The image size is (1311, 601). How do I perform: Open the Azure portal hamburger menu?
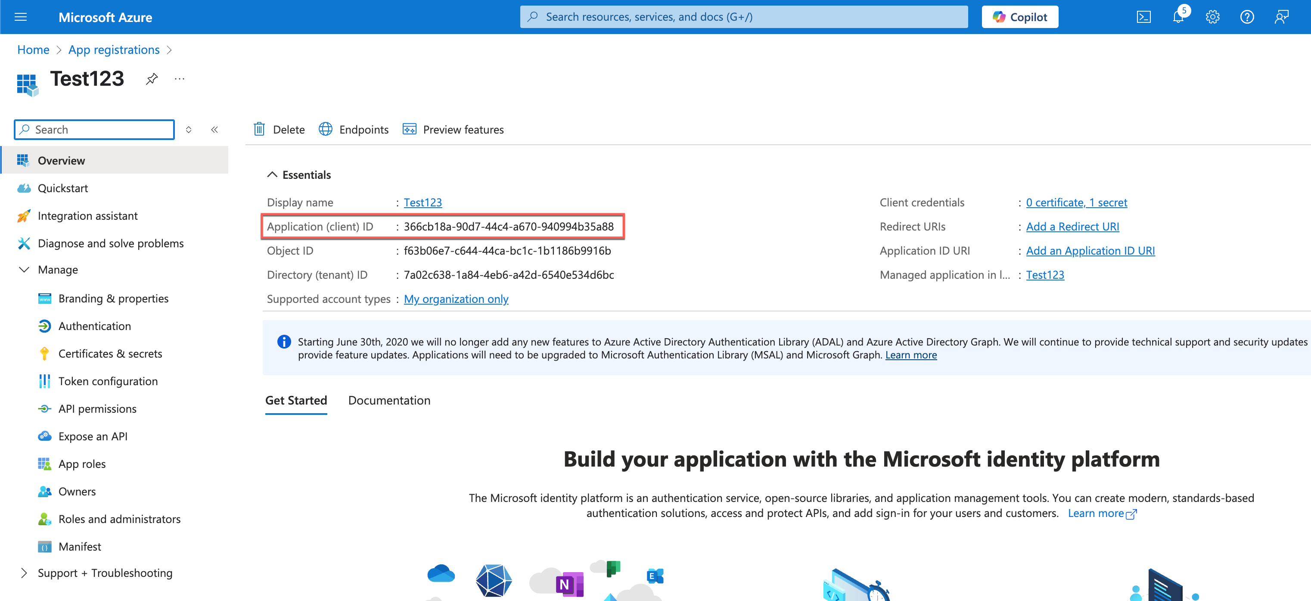pos(21,17)
